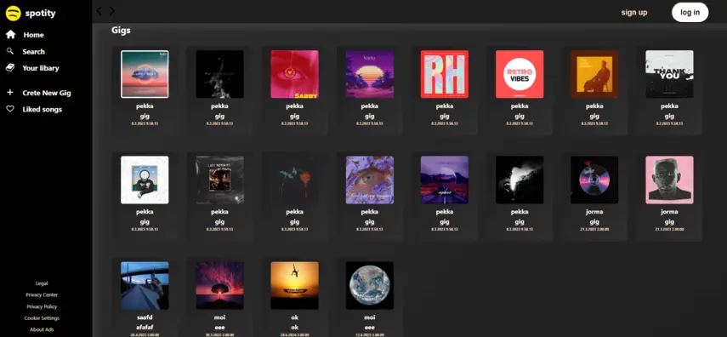The image size is (727, 337).
Task: Click jorma name under vinyl disc cover
Action: [x=594, y=212]
